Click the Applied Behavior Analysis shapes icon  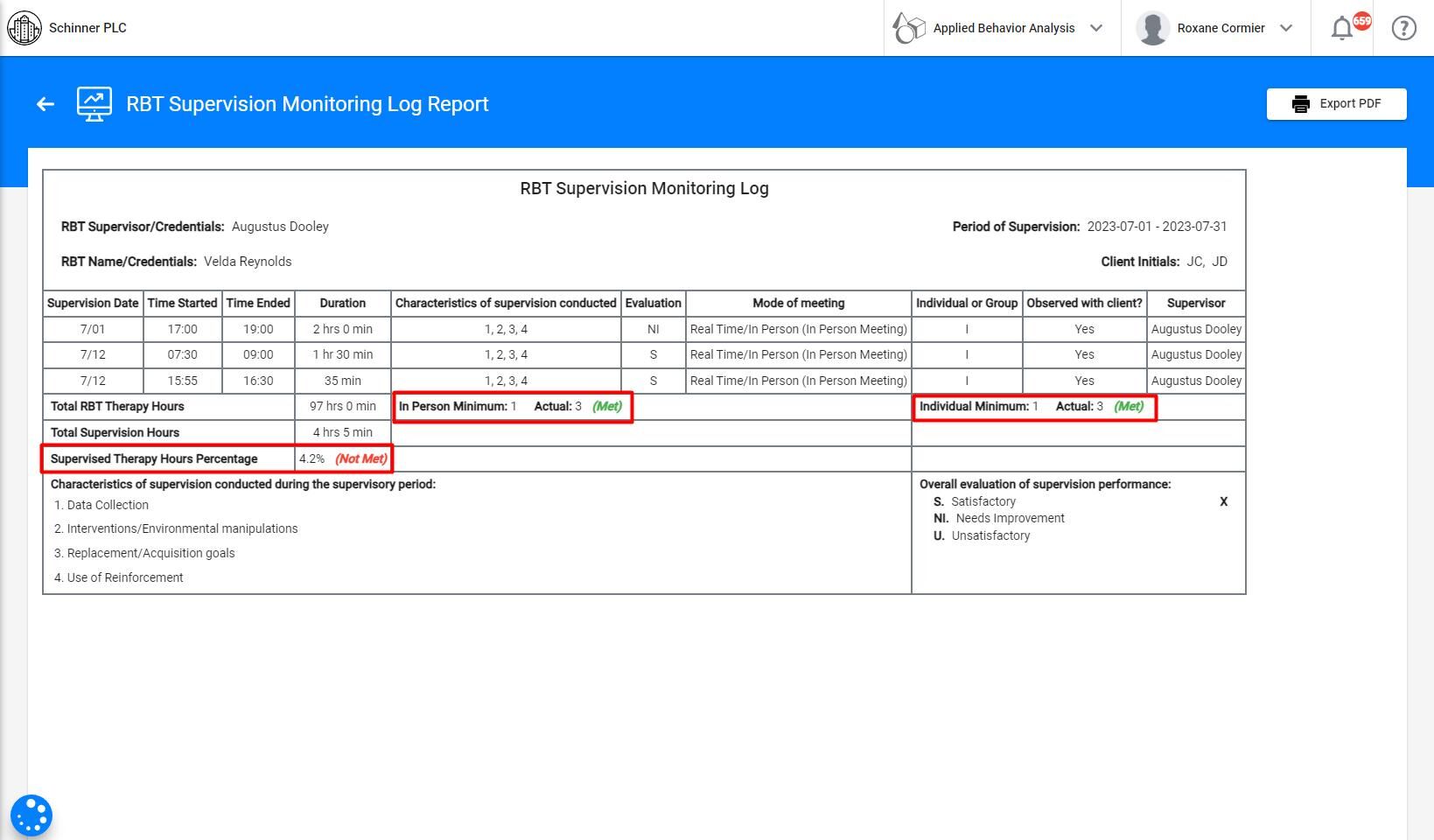909,28
